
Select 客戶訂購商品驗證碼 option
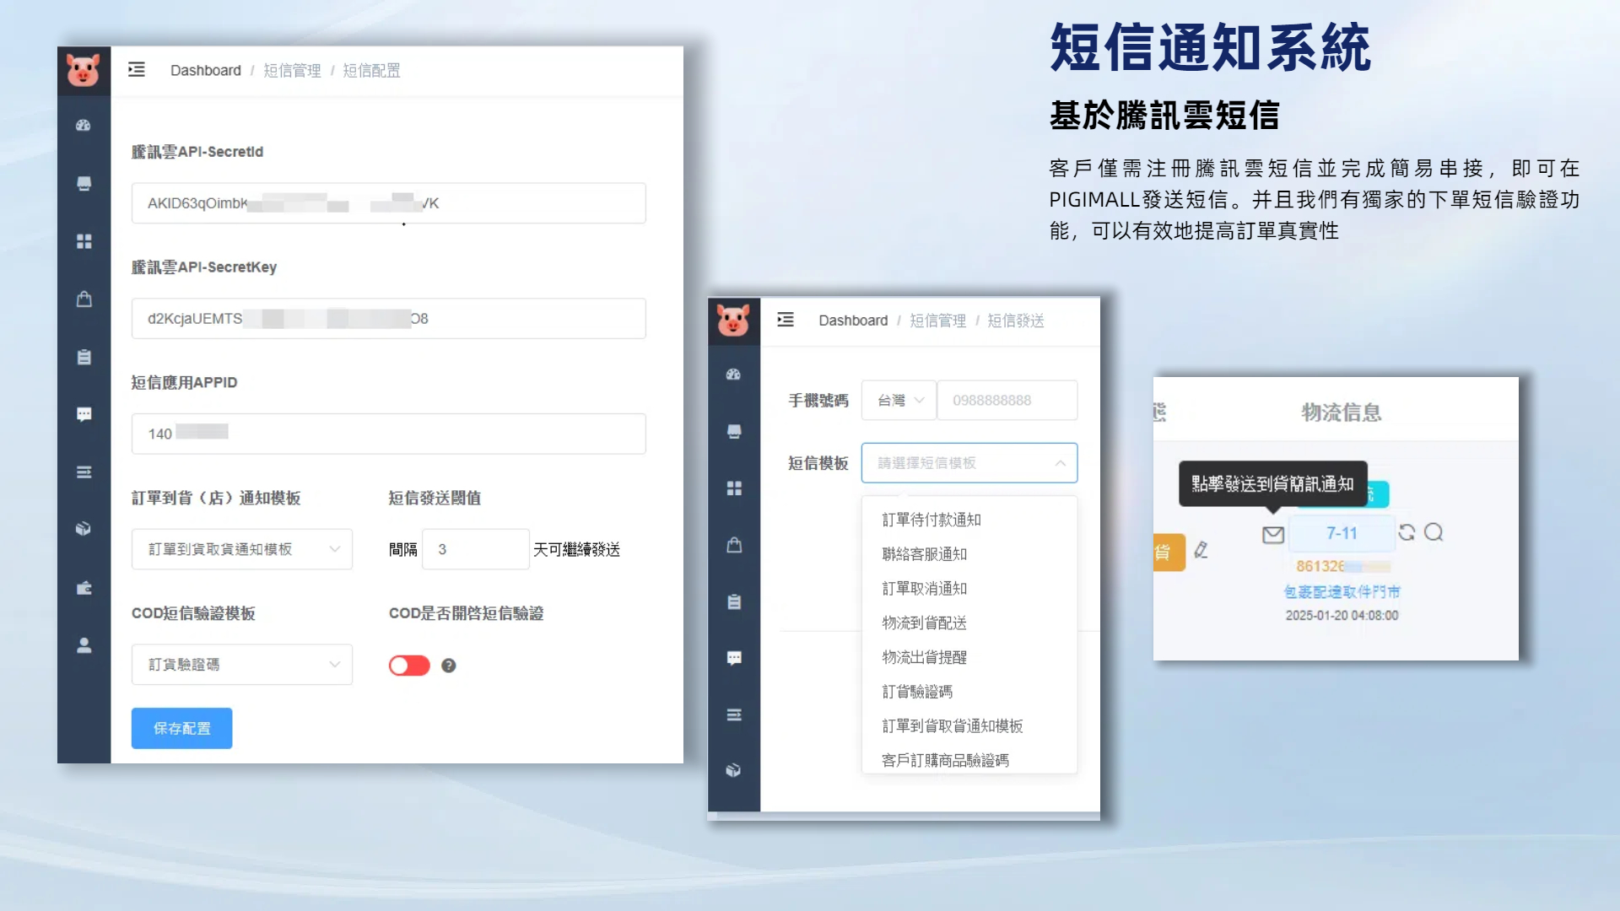click(x=969, y=760)
